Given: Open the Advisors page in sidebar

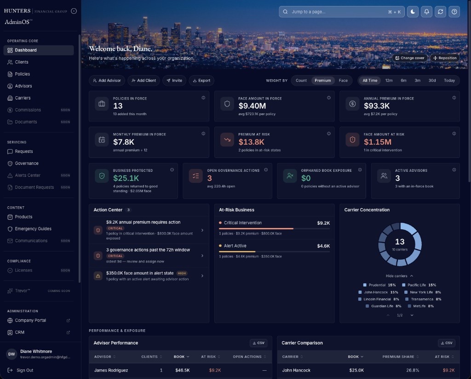Looking at the screenshot, I should click(x=39, y=86).
